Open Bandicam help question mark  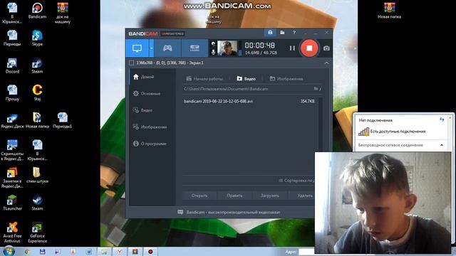[294, 32]
